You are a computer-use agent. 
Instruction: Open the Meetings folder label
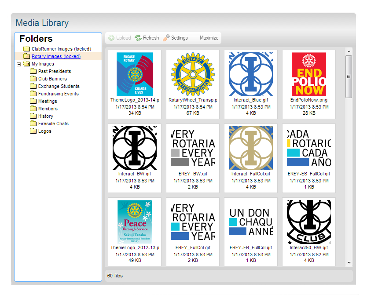point(48,101)
